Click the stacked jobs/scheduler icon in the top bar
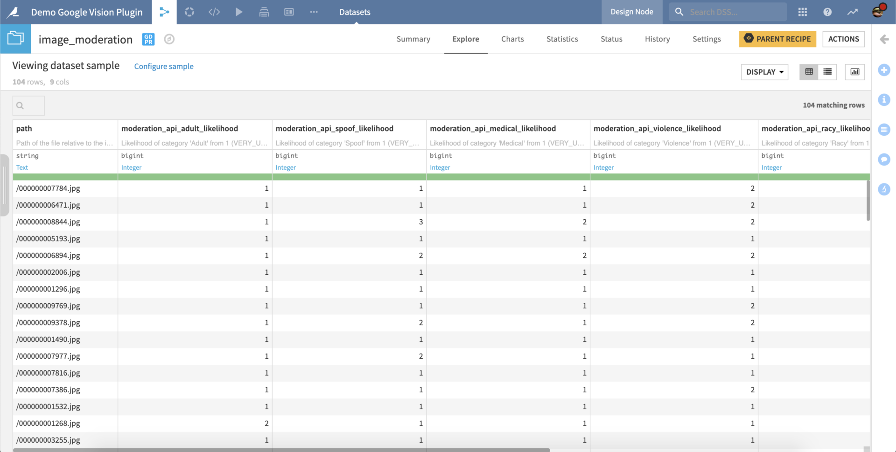This screenshot has height=452, width=896. [264, 12]
